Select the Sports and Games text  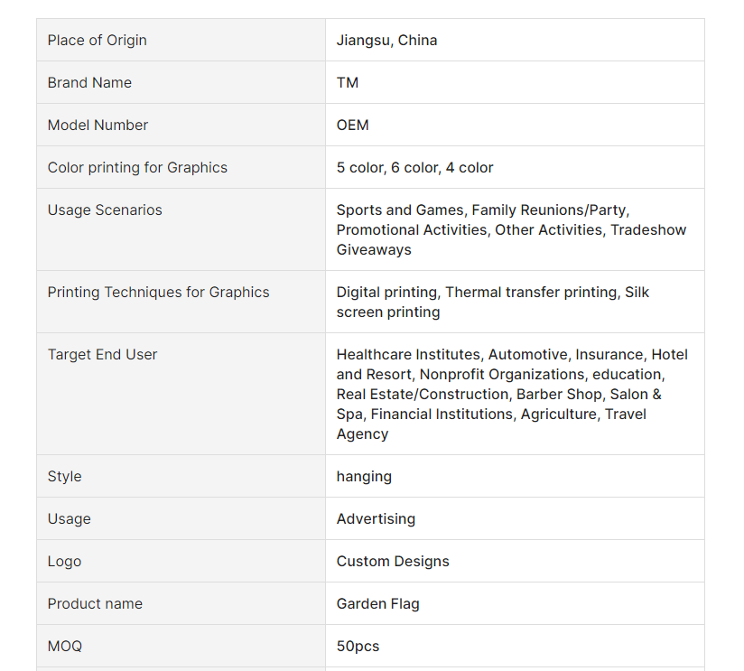(399, 210)
